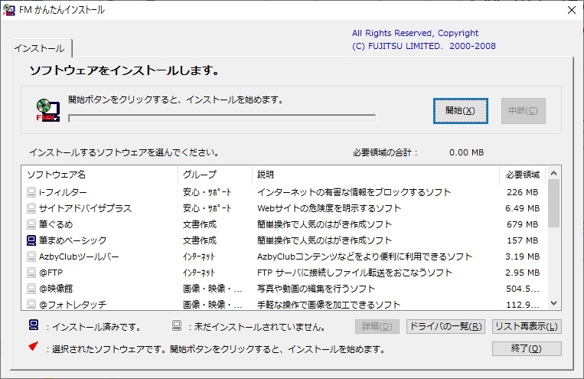
Task: Start installation with 開始(X) button
Action: click(x=460, y=111)
